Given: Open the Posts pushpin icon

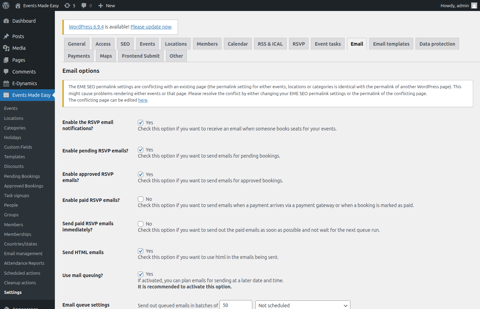Looking at the screenshot, I should click(x=7, y=36).
